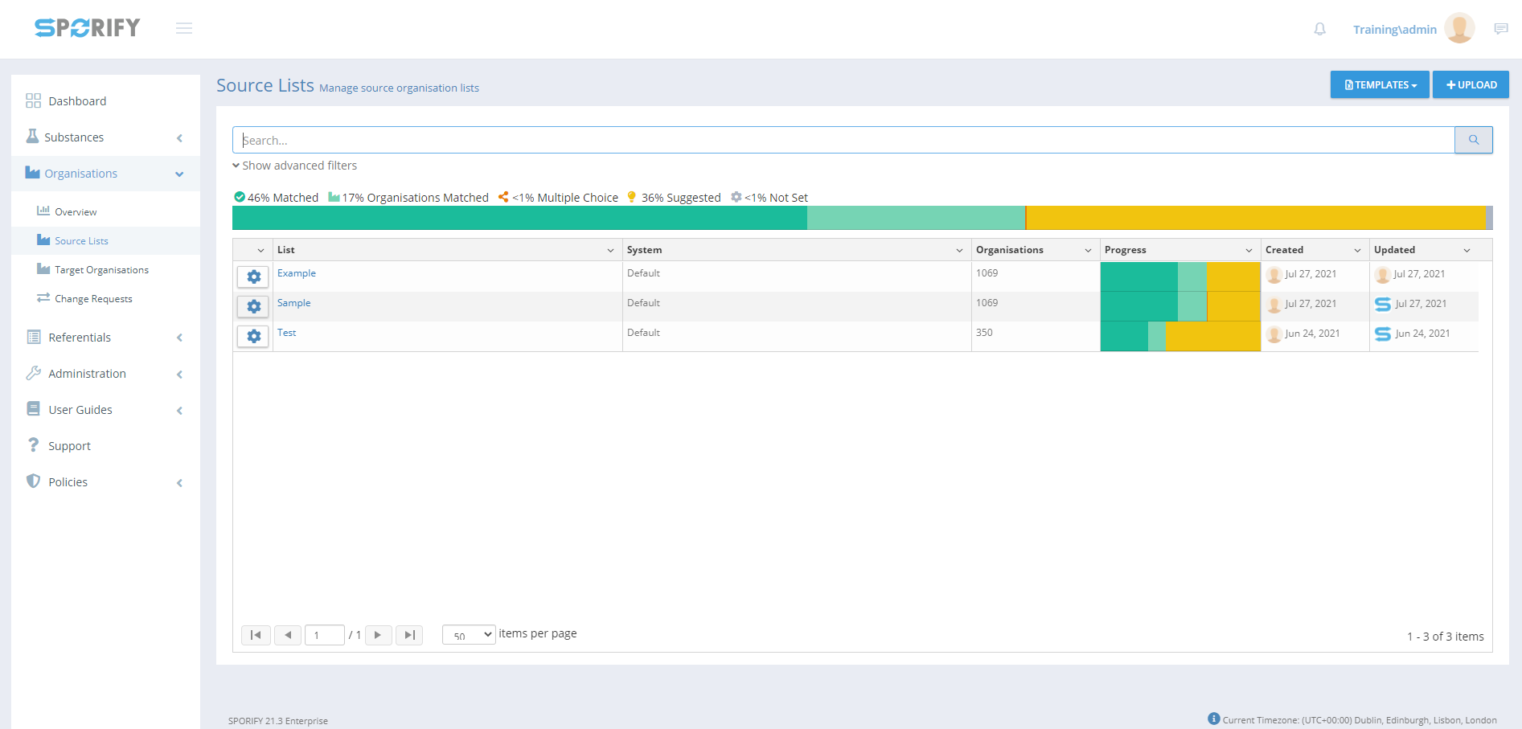Click into the Search input field
Viewport: 1522px width, 729px height.
pos(844,140)
